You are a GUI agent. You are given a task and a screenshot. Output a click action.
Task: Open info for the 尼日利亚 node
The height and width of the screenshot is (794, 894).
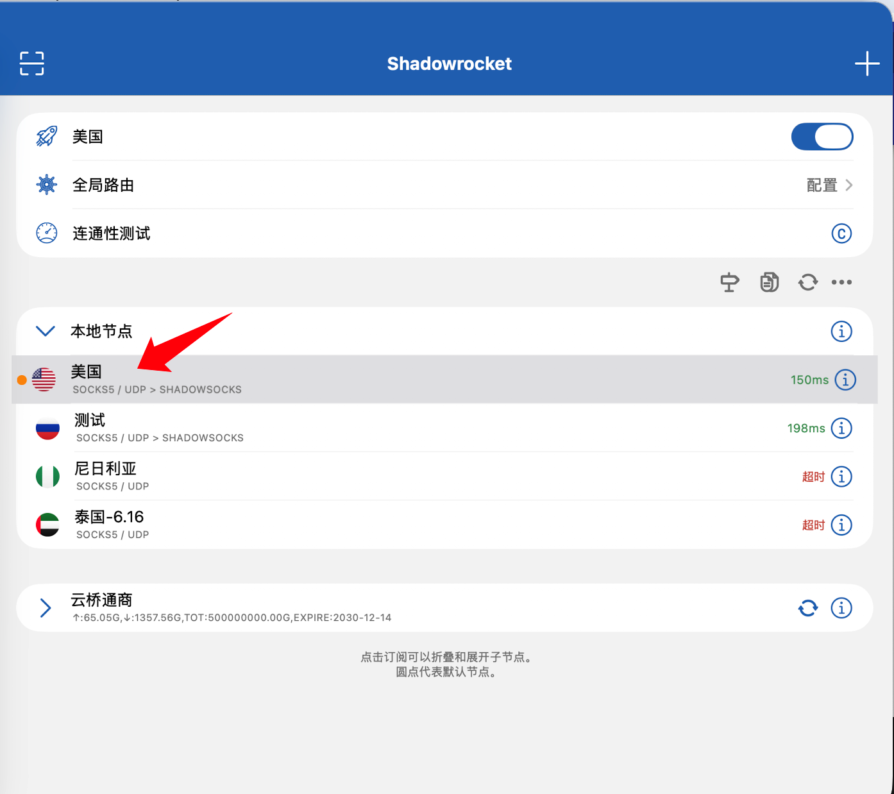pyautogui.click(x=841, y=477)
